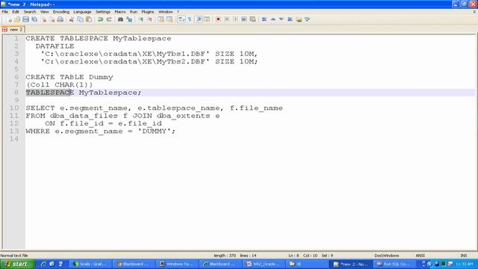Image resolution: width=478 pixels, height=269 pixels.
Task: Open the Plugins menu
Action: point(148,12)
